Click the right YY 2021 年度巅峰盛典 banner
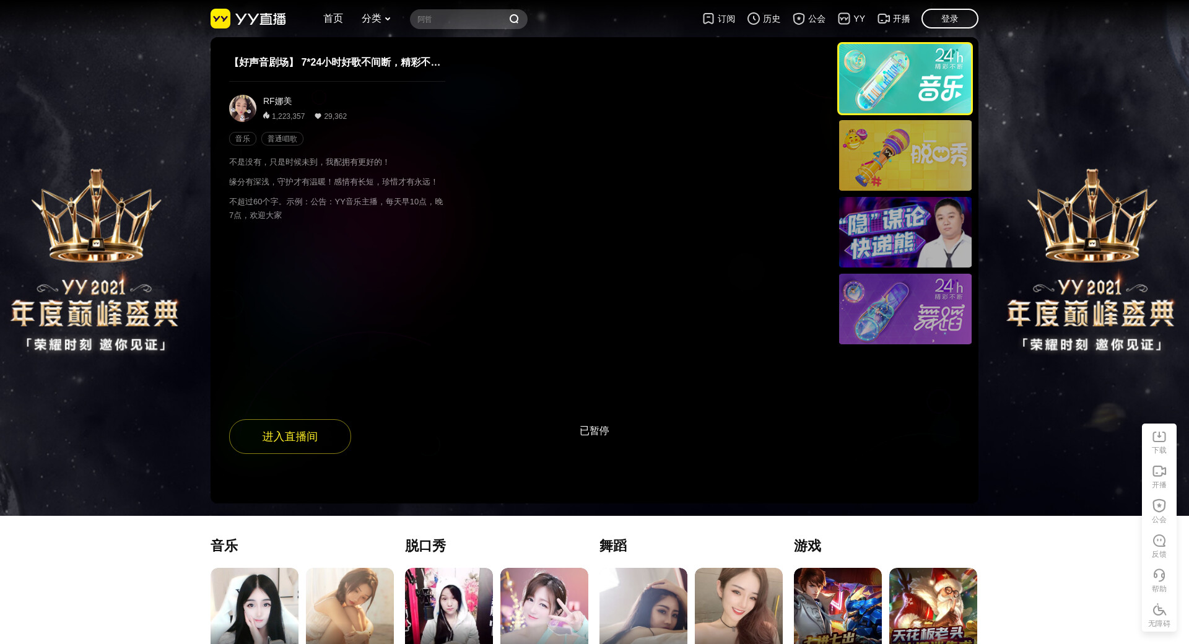1189x644 pixels. tap(1092, 260)
